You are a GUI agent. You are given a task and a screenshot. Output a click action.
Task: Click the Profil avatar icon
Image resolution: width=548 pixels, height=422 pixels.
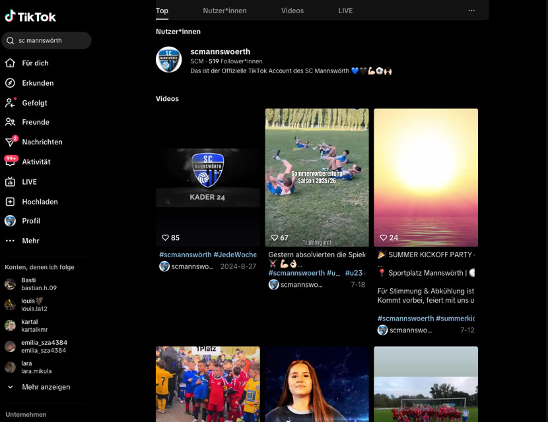pyautogui.click(x=10, y=221)
